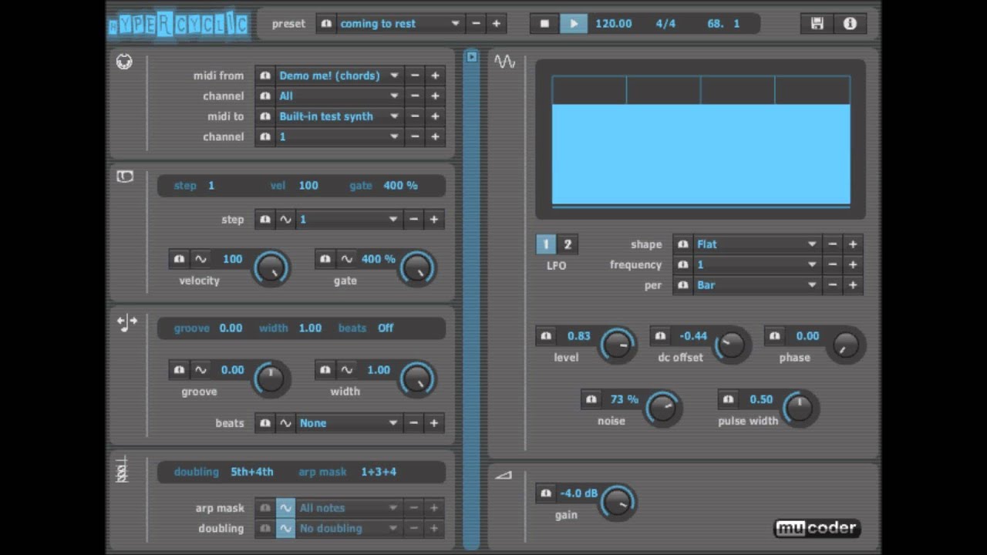Stop playback with the stop button

click(544, 24)
